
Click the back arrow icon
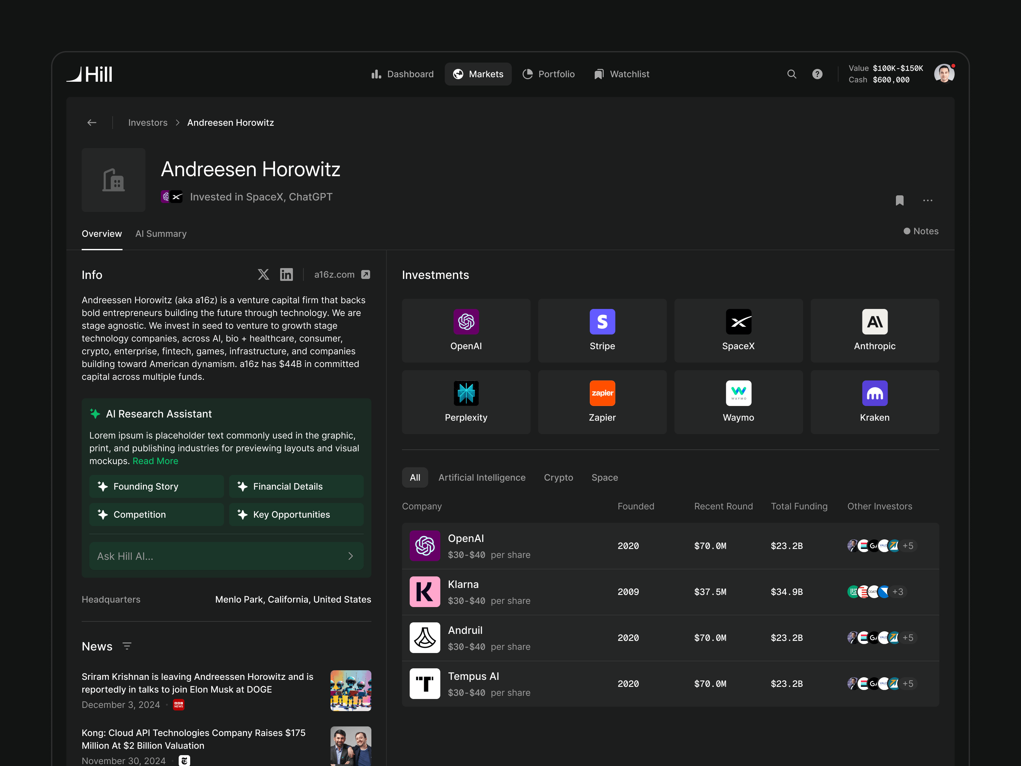click(x=92, y=122)
